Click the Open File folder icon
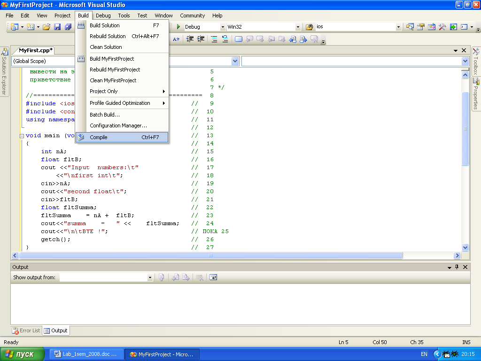 tap(47, 27)
